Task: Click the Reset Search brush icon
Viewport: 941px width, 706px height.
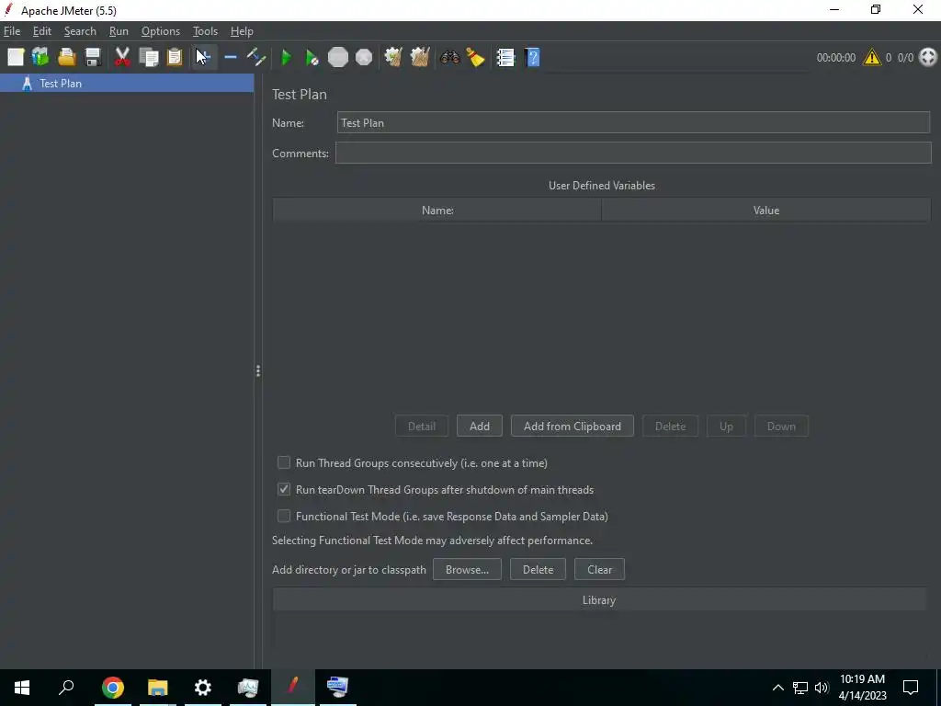Action: pos(475,57)
